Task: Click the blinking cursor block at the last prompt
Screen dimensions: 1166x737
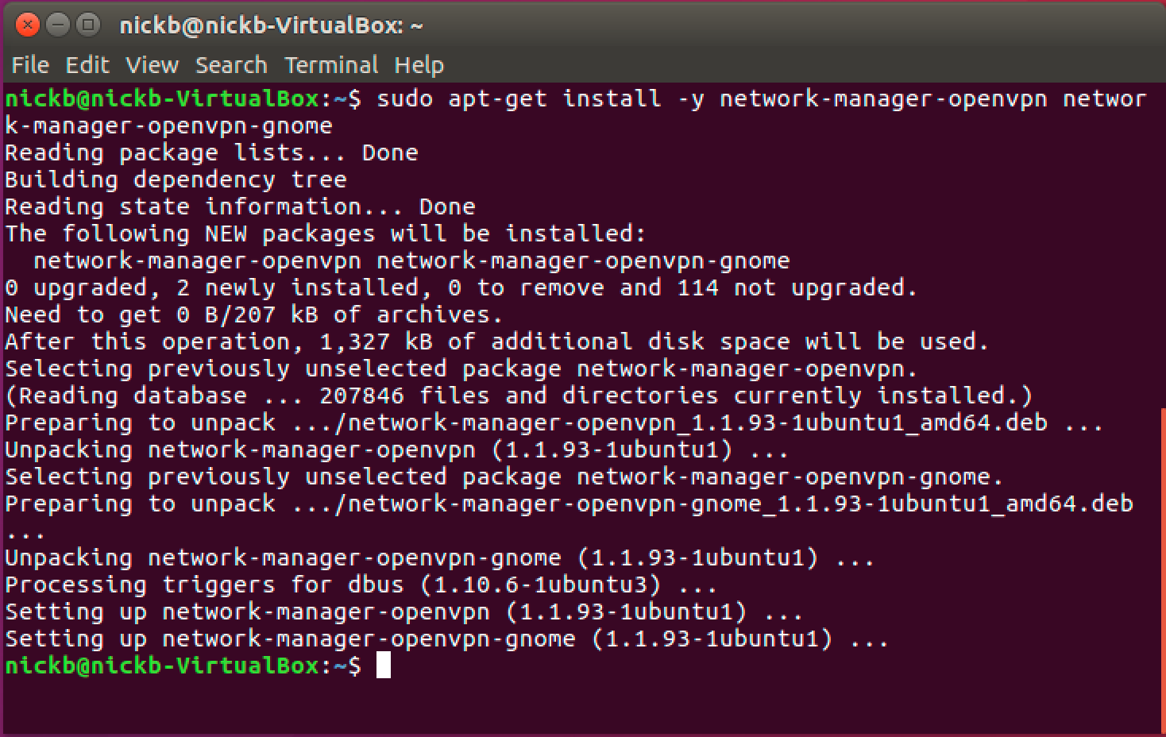Action: pos(383,666)
